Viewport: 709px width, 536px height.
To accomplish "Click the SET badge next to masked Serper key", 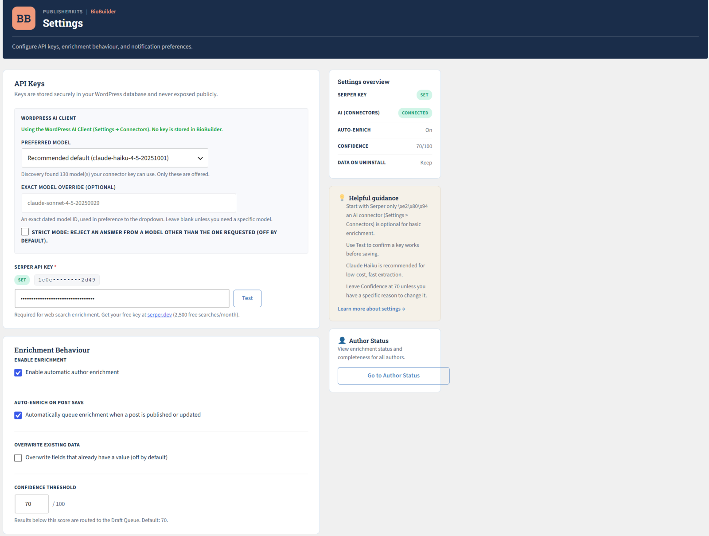I will click(x=22, y=280).
